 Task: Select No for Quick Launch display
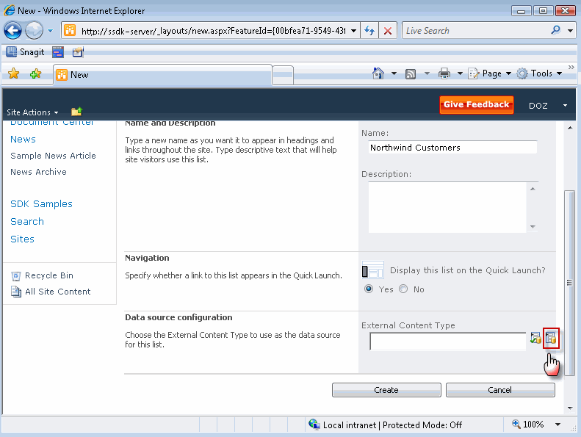coord(403,289)
